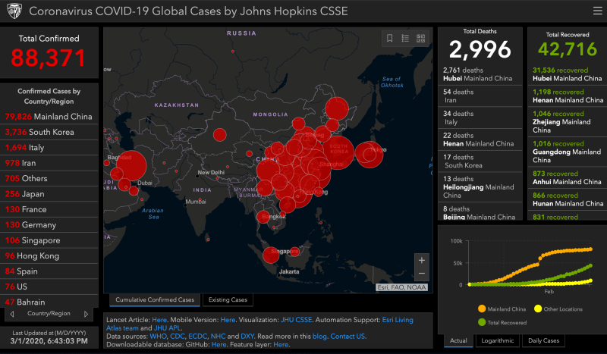Click 1,016 recovered Guangdong entry
Screen dimensions: 607x354
567,152
